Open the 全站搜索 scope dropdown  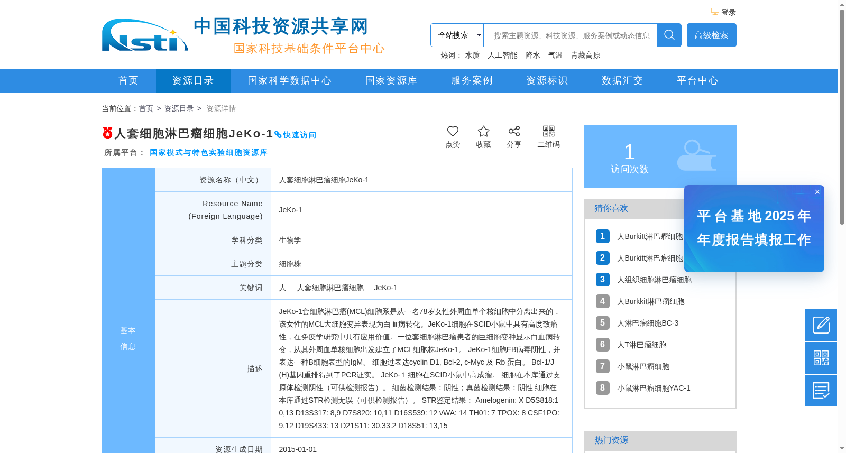point(457,35)
